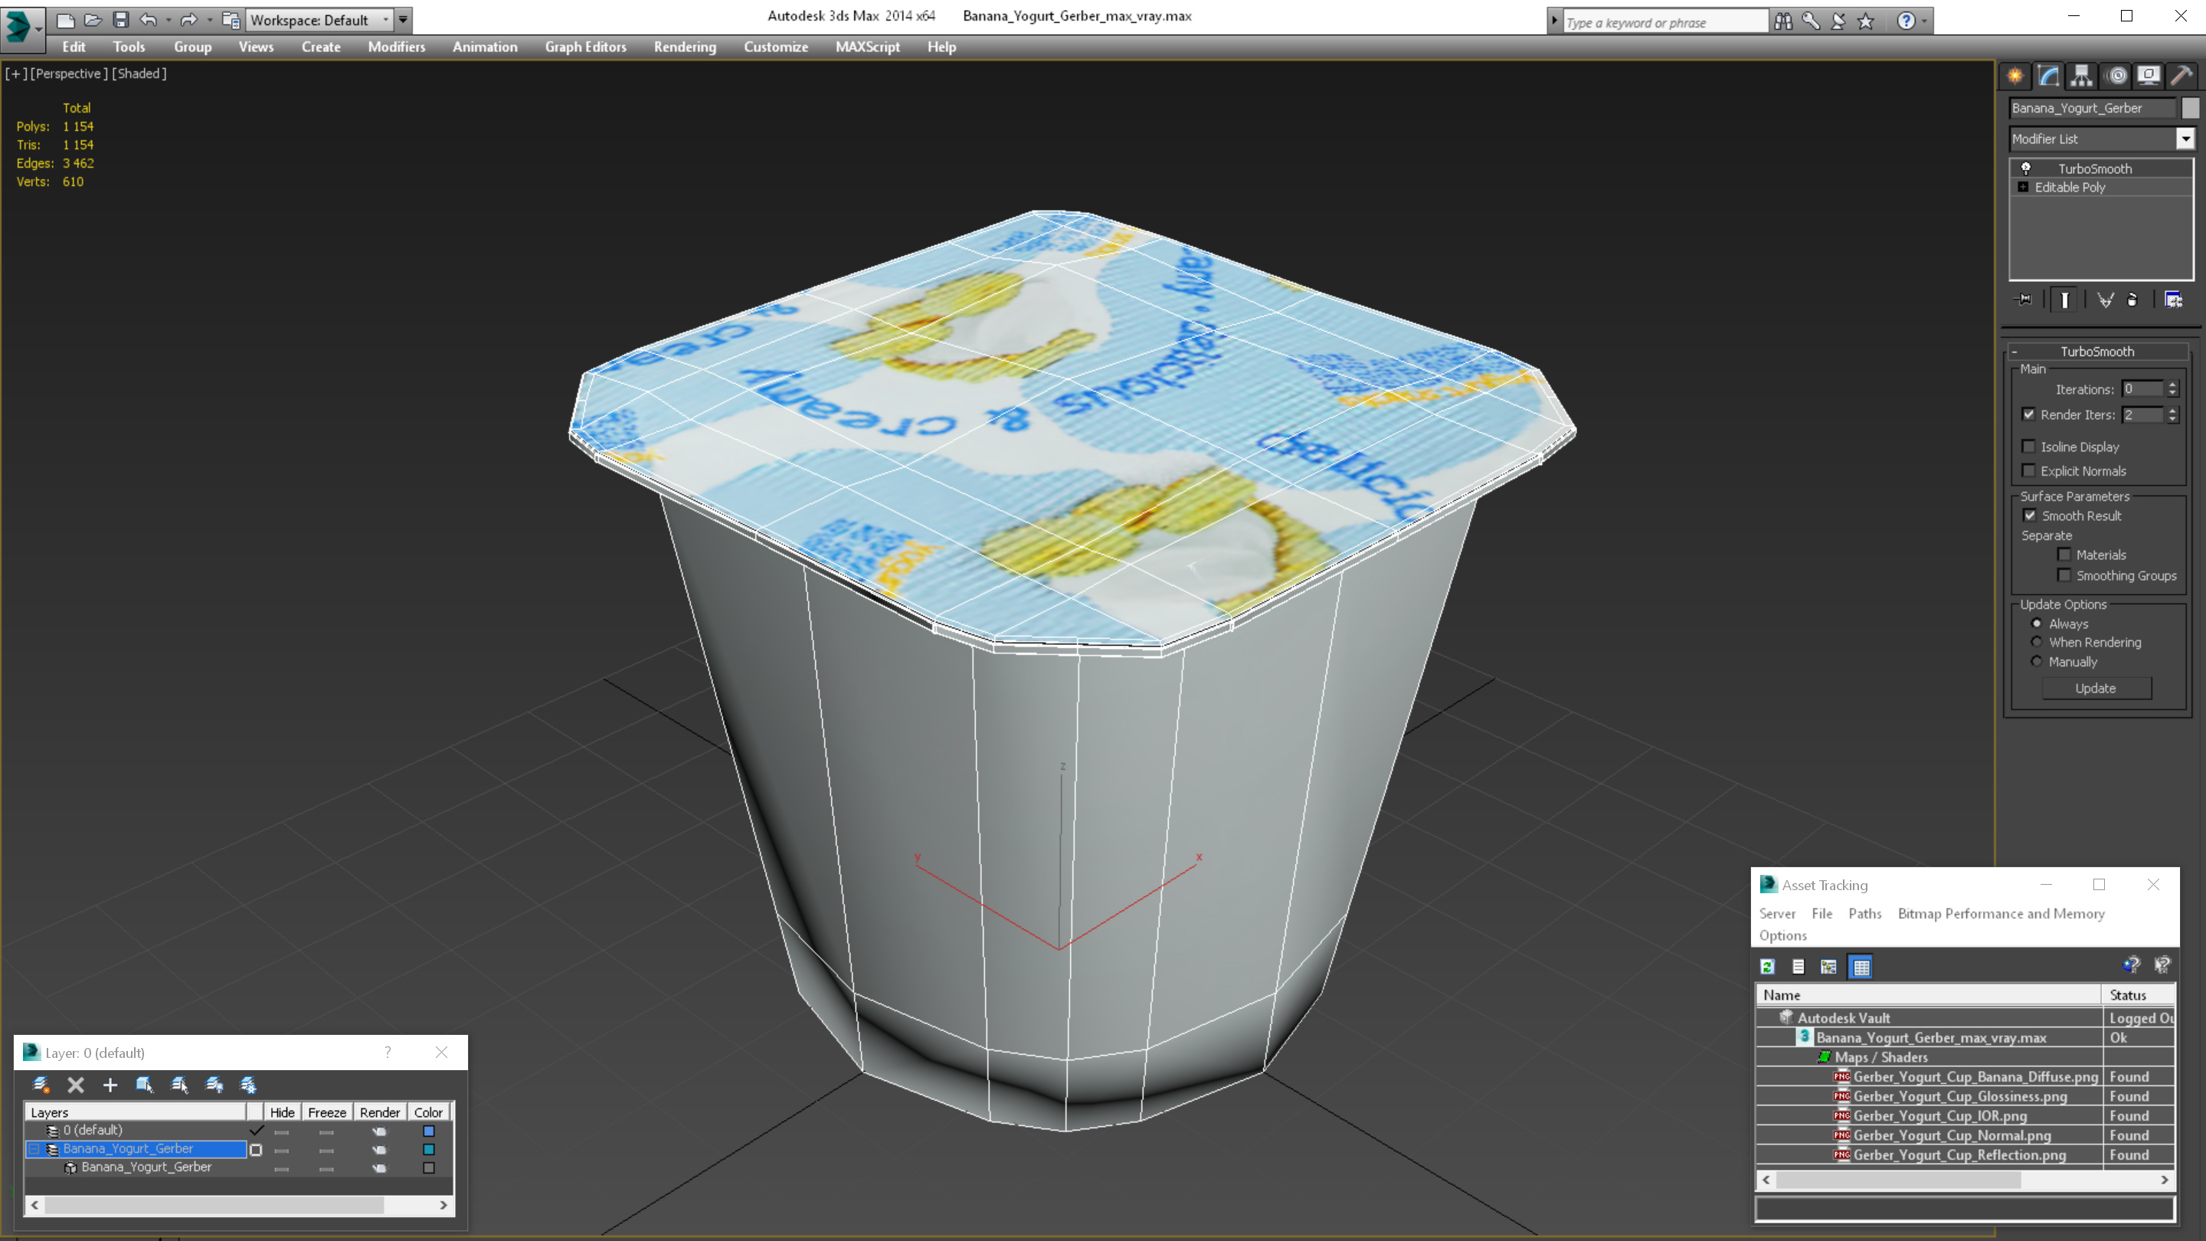Click color swatch of 0 (default) layer
The width and height of the screenshot is (2206, 1241).
429,1131
